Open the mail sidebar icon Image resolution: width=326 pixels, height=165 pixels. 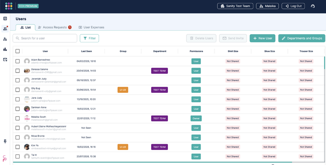tap(5, 59)
